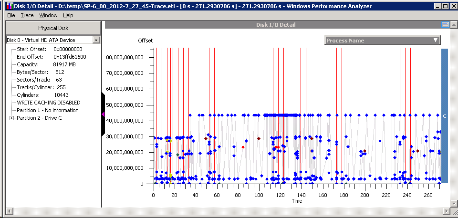Open the Disk 0 Virtual HD dropdown
The image size is (458, 218).
96,40
